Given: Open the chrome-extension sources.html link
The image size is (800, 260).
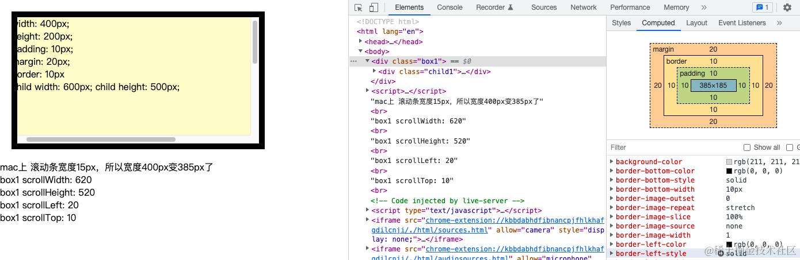Looking at the screenshot, I should click(x=488, y=225).
